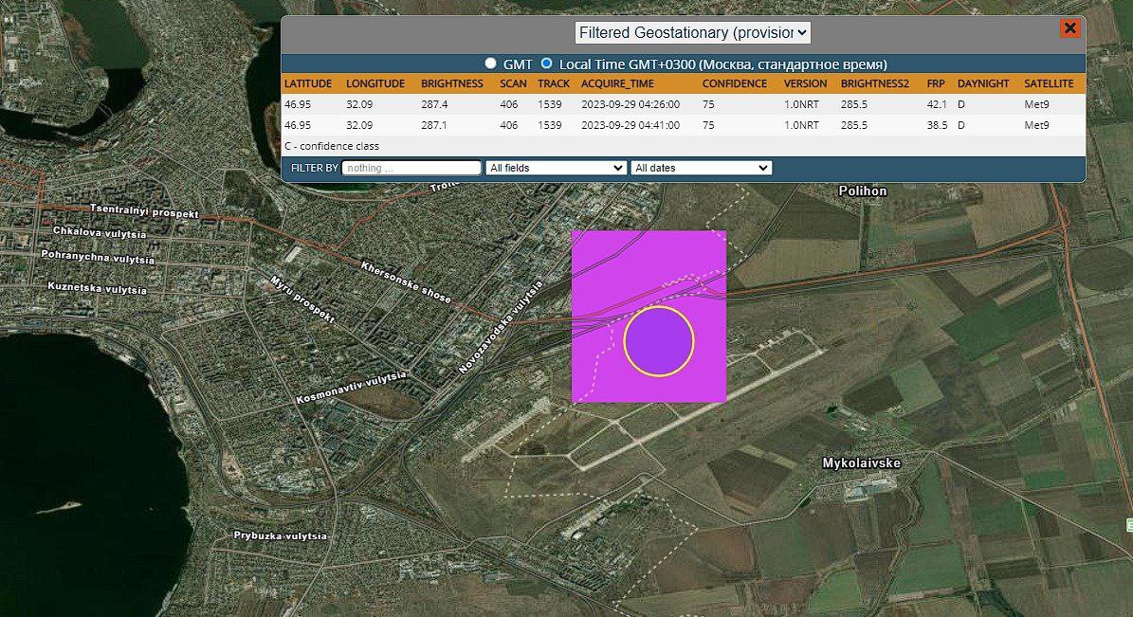
Task: Select the 04:41:00 acquire time cell
Action: [630, 125]
